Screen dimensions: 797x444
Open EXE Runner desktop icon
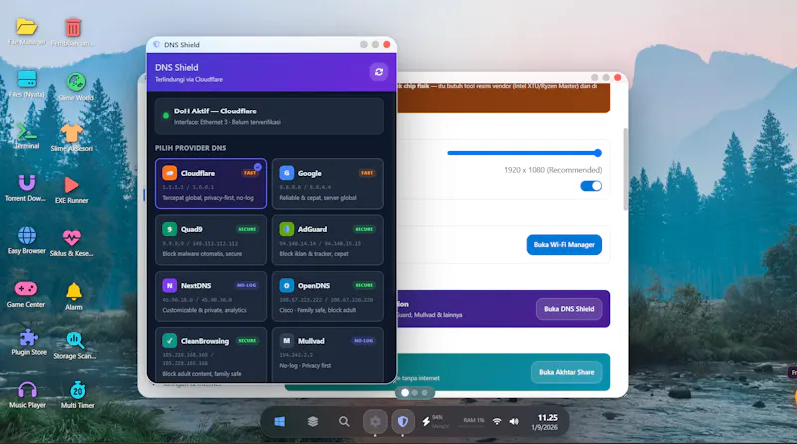tap(71, 185)
